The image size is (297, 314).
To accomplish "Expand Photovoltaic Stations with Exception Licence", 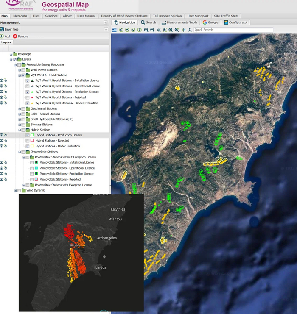I will (24, 185).
